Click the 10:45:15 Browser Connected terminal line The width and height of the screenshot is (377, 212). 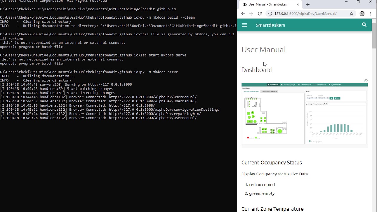pos(77,105)
